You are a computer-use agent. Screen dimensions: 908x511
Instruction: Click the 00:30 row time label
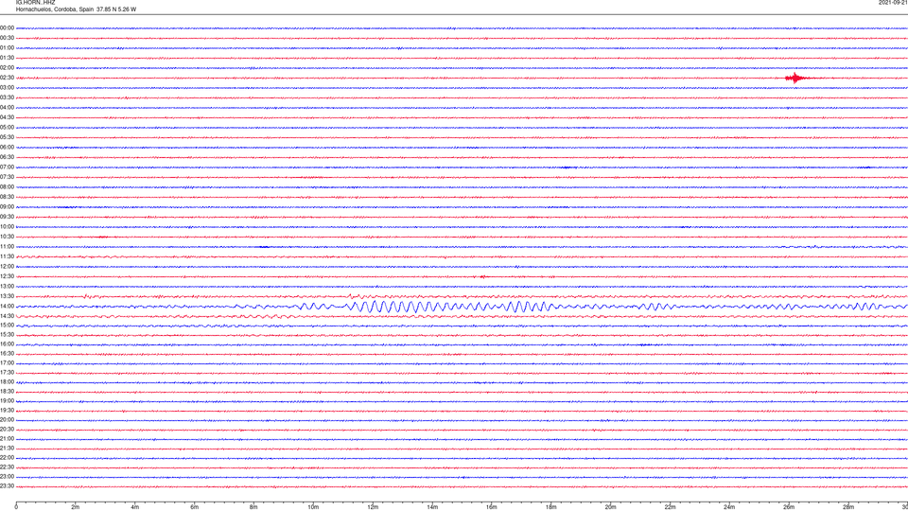click(7, 38)
